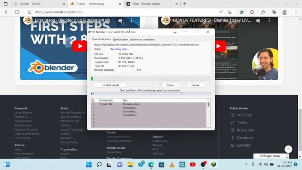Open the browser profile avatar
Screen dimensions: 302x170
coord(285,12)
